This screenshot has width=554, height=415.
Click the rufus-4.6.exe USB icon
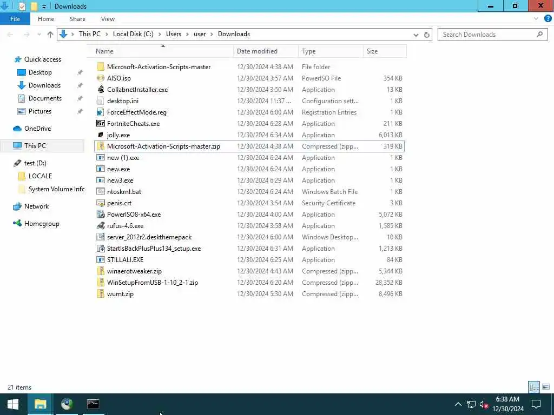coord(101,225)
